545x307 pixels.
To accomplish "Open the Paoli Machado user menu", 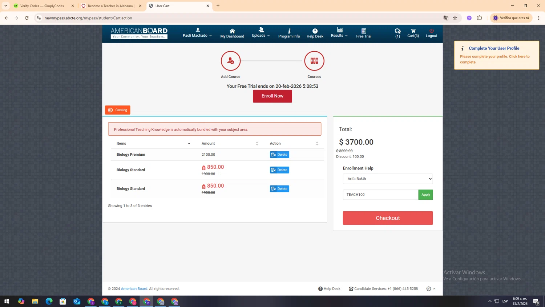I will click(197, 33).
